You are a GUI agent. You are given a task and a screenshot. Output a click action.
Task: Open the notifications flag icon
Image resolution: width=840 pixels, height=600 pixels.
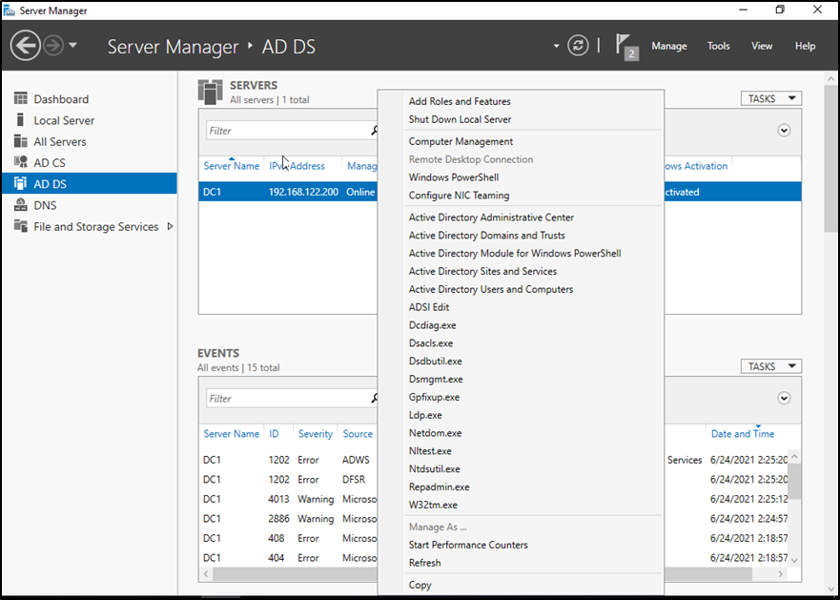(625, 46)
